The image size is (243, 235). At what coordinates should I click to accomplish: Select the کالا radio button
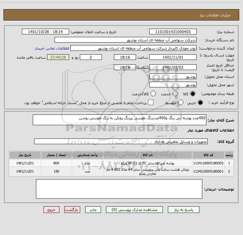[x=193, y=94]
